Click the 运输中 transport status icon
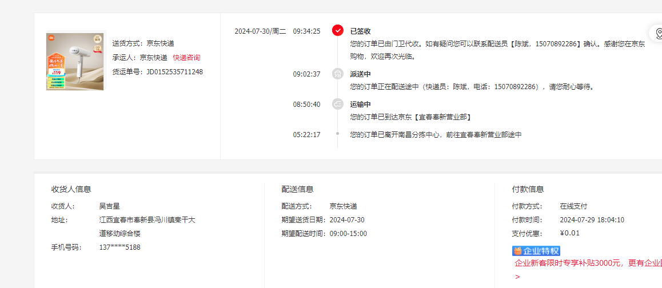Viewport: 662px width, 288px height. (337, 104)
